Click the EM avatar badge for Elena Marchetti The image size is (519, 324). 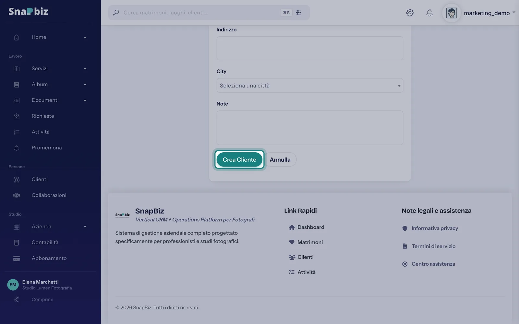click(13, 285)
